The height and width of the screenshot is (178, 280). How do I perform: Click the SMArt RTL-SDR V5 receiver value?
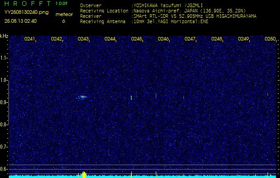[195, 16]
